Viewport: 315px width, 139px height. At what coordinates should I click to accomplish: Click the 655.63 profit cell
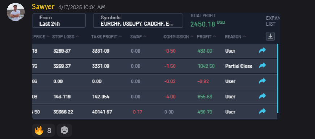[x=205, y=97]
